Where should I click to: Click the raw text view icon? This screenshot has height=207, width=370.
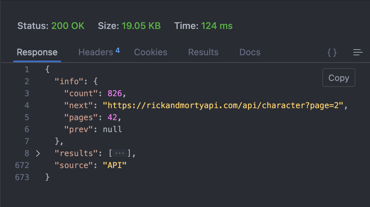358,52
